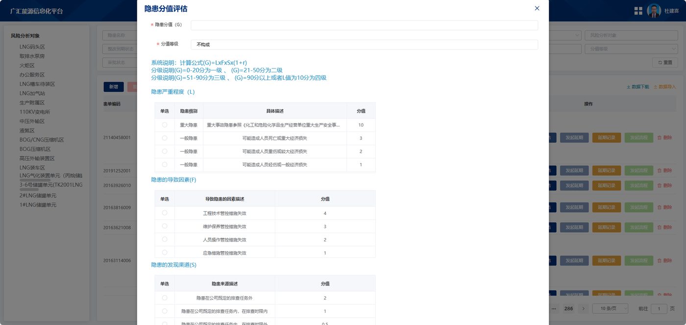Select 重大隐患 radio with score 10
686x325 pixels.
165,125
